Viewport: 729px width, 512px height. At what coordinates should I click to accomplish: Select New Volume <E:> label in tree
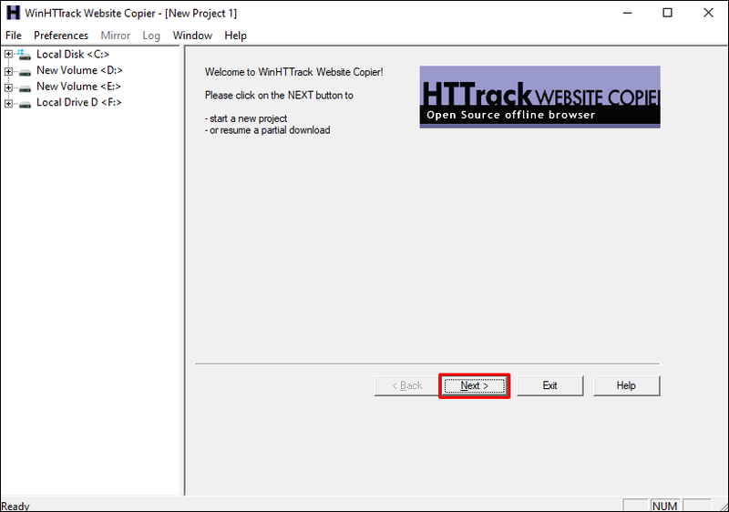click(x=78, y=87)
